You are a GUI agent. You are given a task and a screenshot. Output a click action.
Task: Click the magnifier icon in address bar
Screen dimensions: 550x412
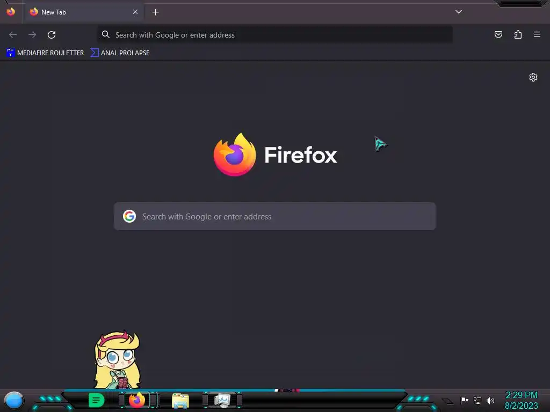106,34
